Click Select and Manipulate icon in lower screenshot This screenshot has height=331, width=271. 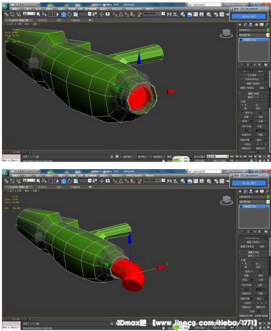point(102,181)
